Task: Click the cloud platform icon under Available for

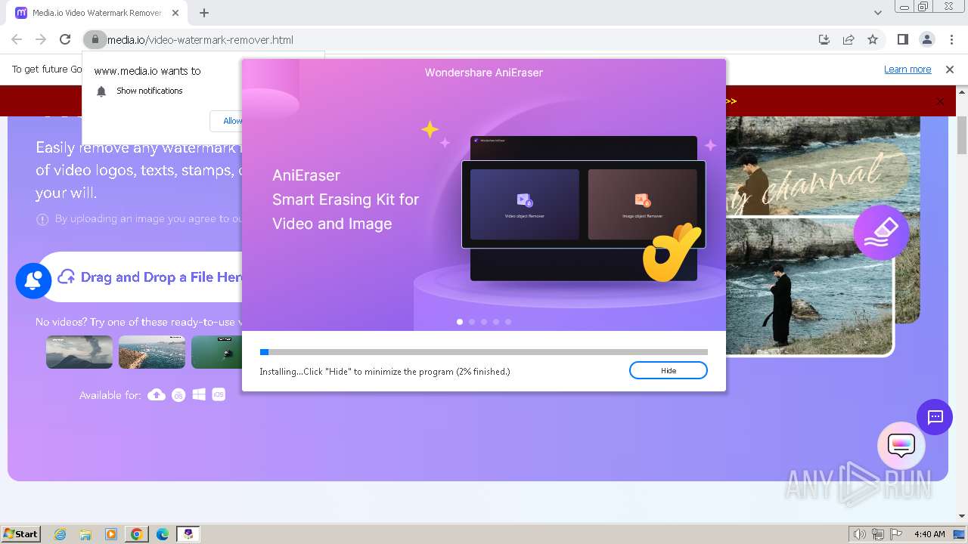Action: pos(157,394)
